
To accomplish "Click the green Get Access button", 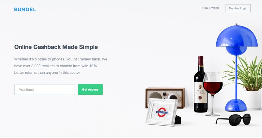I will click(x=90, y=89).
